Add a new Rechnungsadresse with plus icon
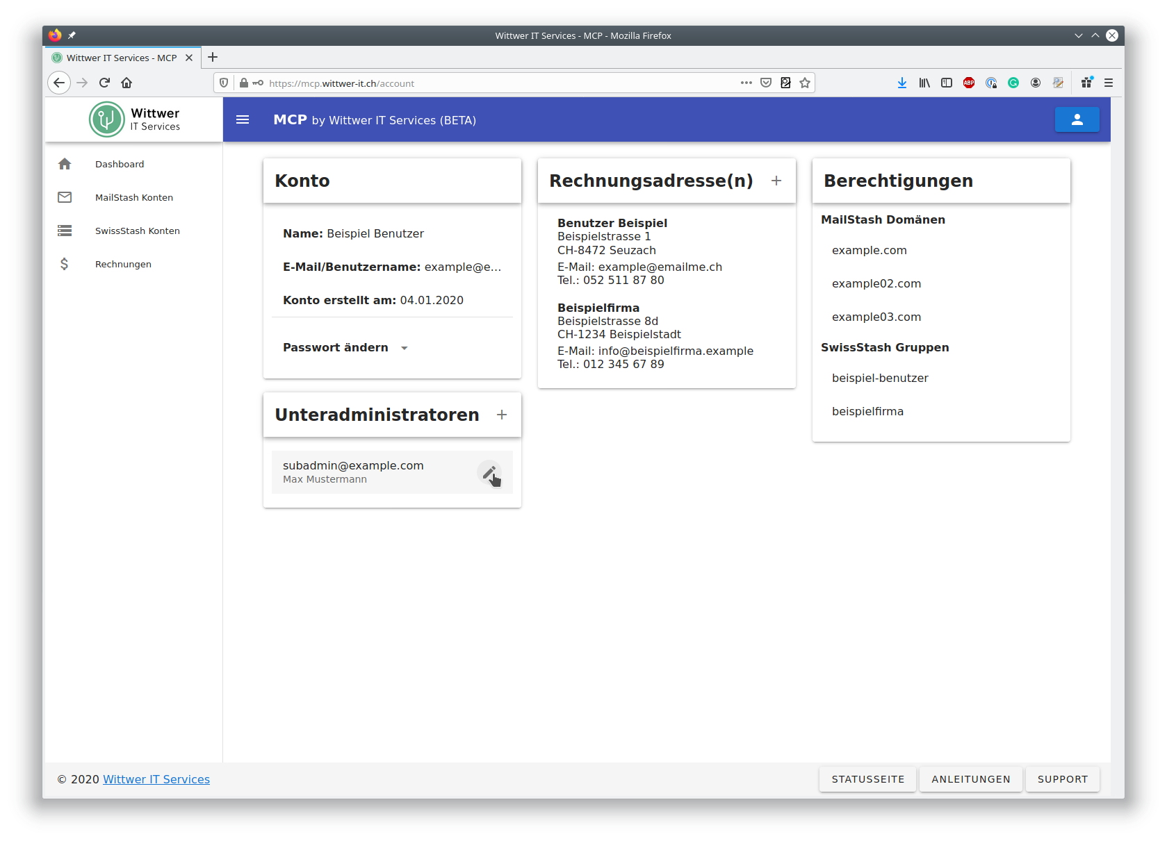The image size is (1167, 841). tap(776, 181)
